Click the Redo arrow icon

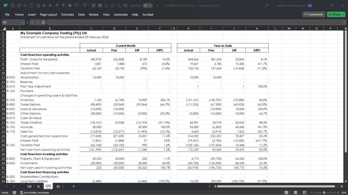click(x=85, y=6)
